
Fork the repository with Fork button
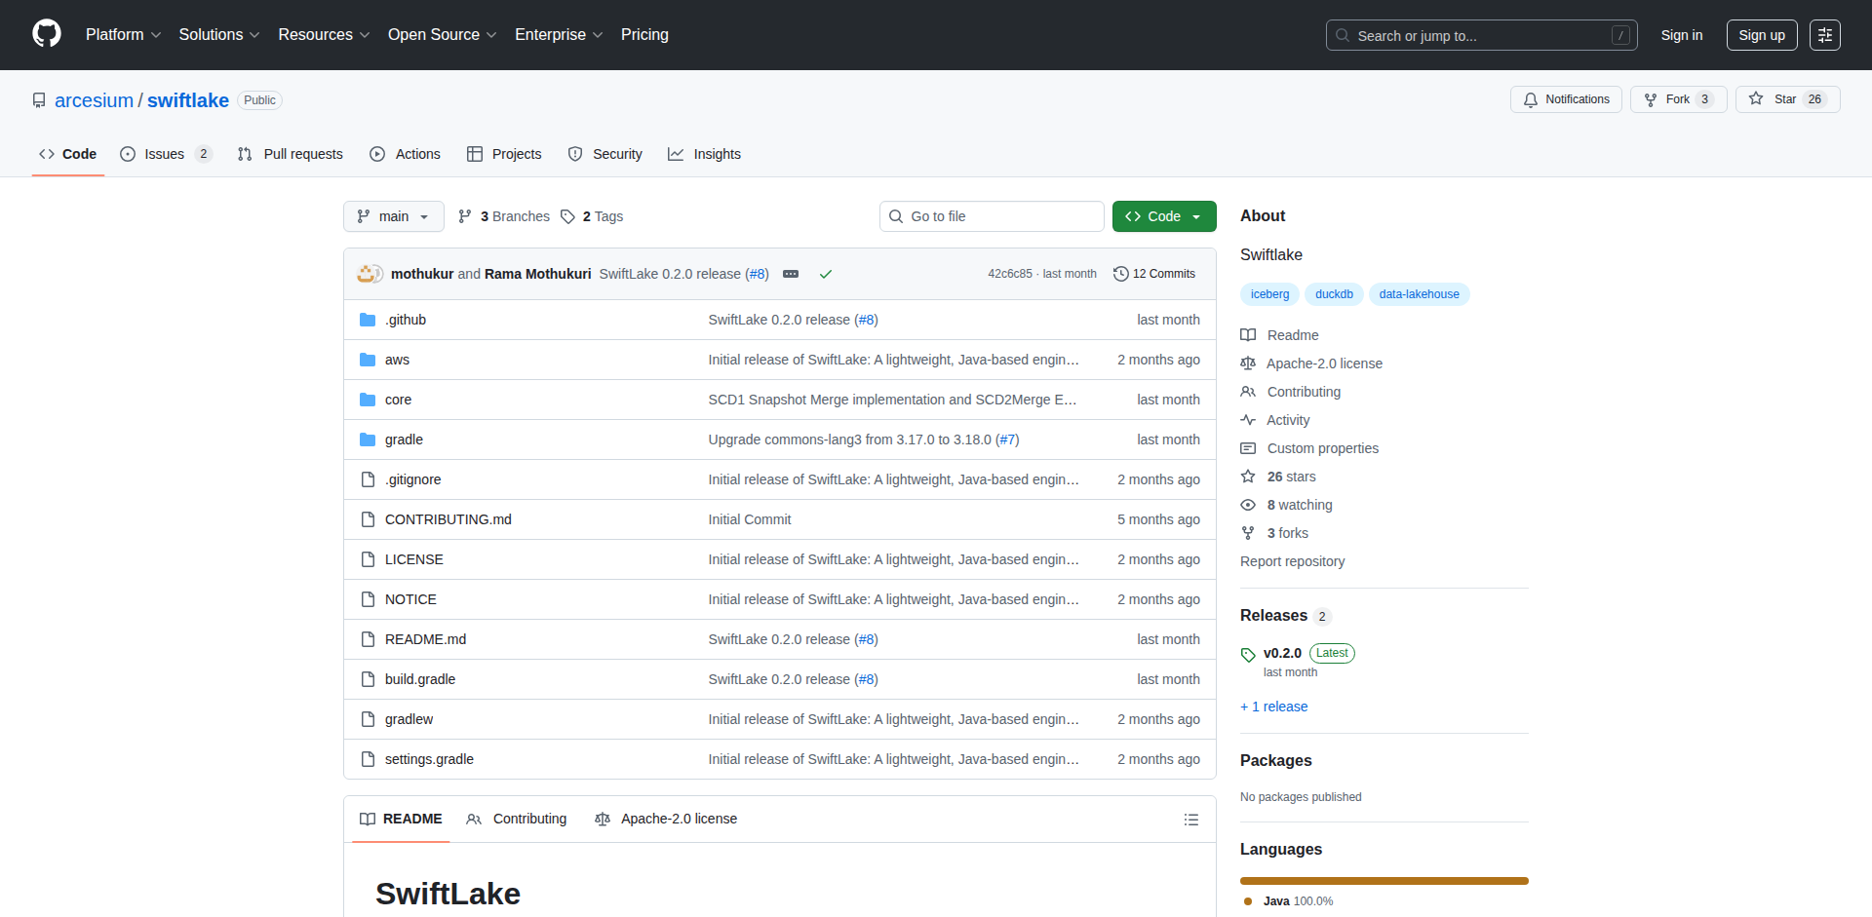pyautogui.click(x=1678, y=99)
